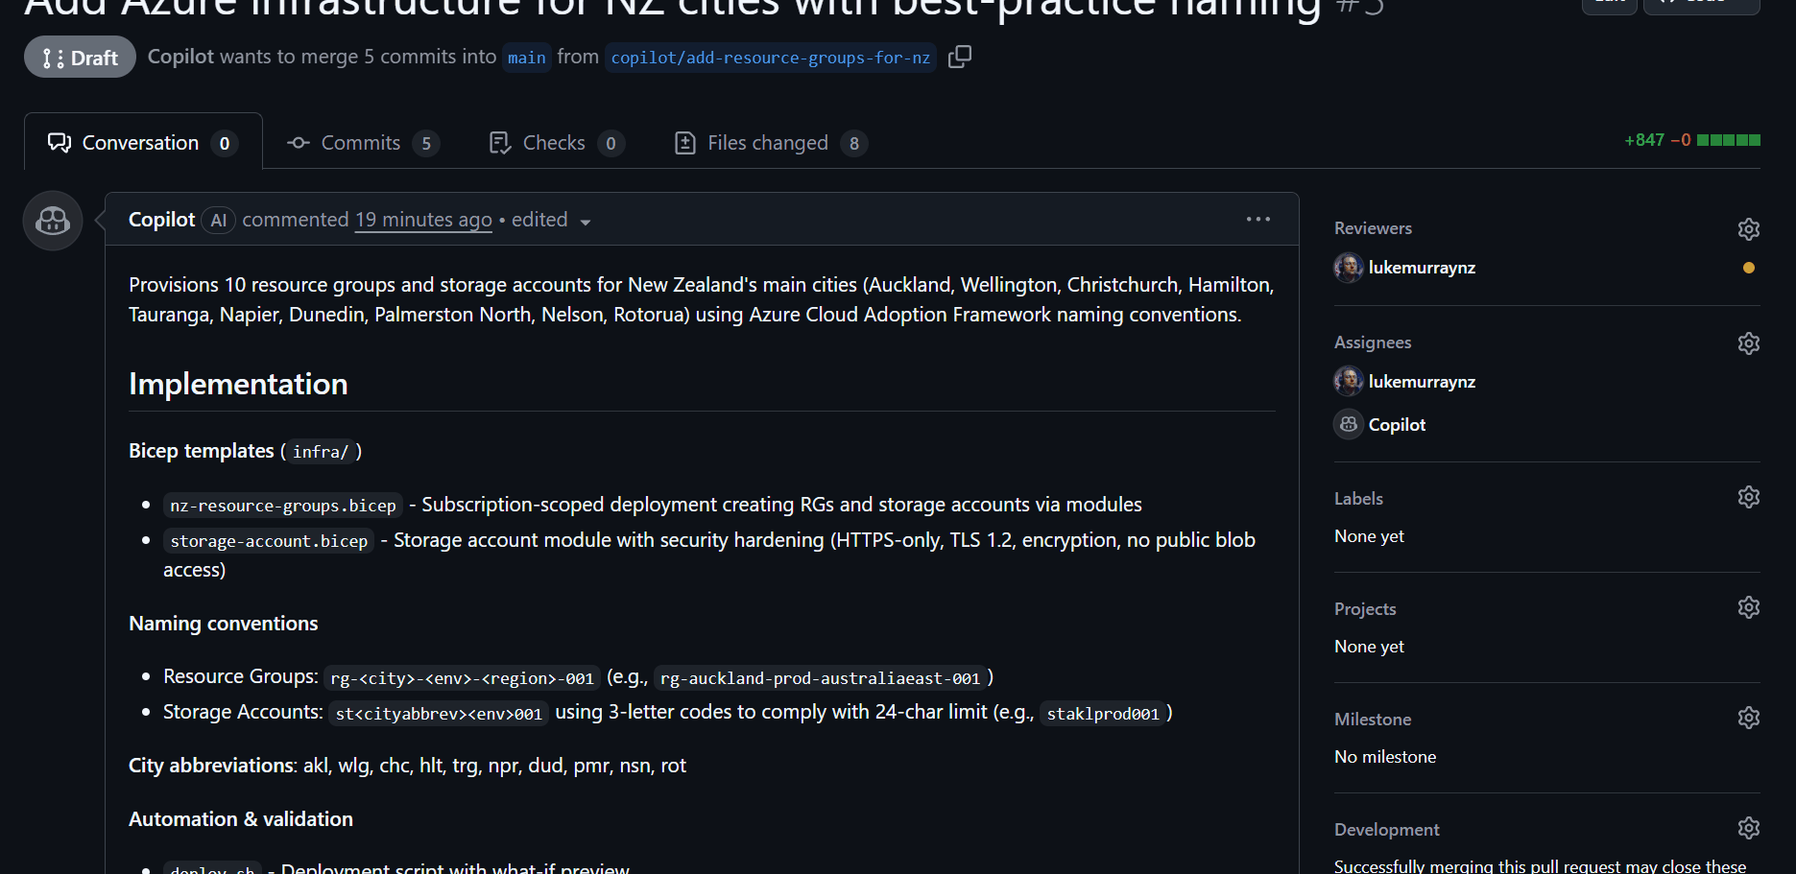Expand the edited history dropdown

tap(586, 221)
